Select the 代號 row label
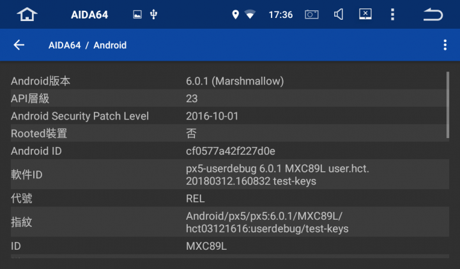460x269 pixels. tap(22, 199)
